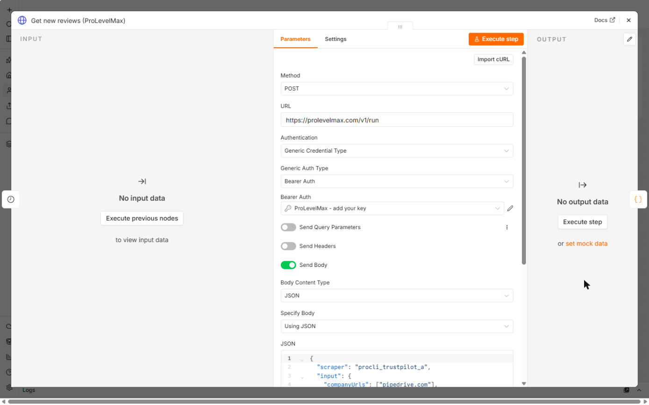Open the Generic Auth Type dropdown
The height and width of the screenshot is (405, 649).
tap(397, 181)
